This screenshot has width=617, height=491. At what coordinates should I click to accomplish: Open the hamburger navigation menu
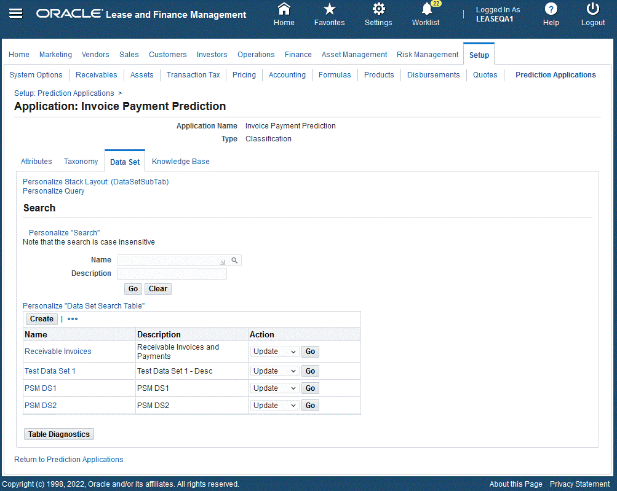pyautogui.click(x=16, y=14)
